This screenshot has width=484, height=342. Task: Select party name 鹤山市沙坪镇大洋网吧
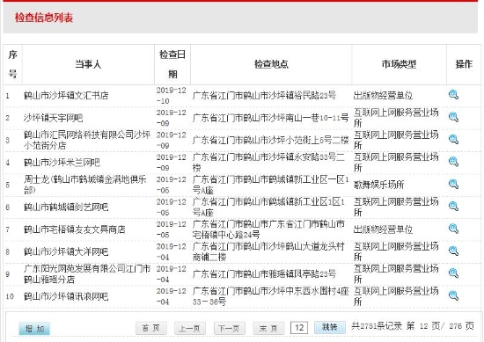click(x=66, y=251)
